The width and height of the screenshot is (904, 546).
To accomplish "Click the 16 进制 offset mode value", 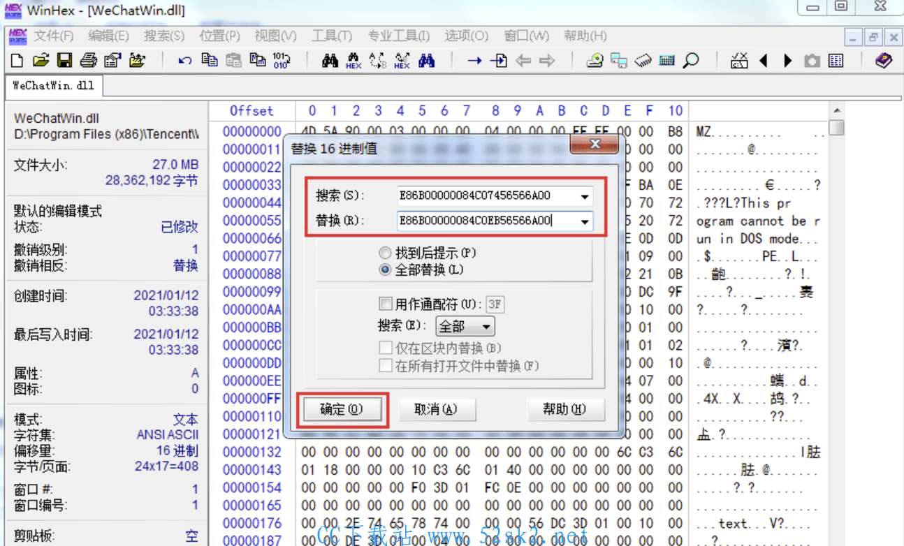I will click(x=177, y=450).
